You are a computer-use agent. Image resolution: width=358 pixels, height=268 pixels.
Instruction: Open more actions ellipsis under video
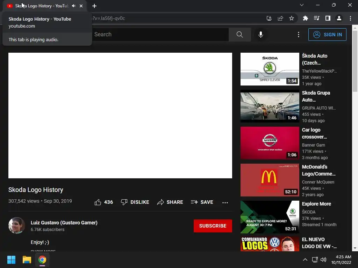tap(225, 202)
